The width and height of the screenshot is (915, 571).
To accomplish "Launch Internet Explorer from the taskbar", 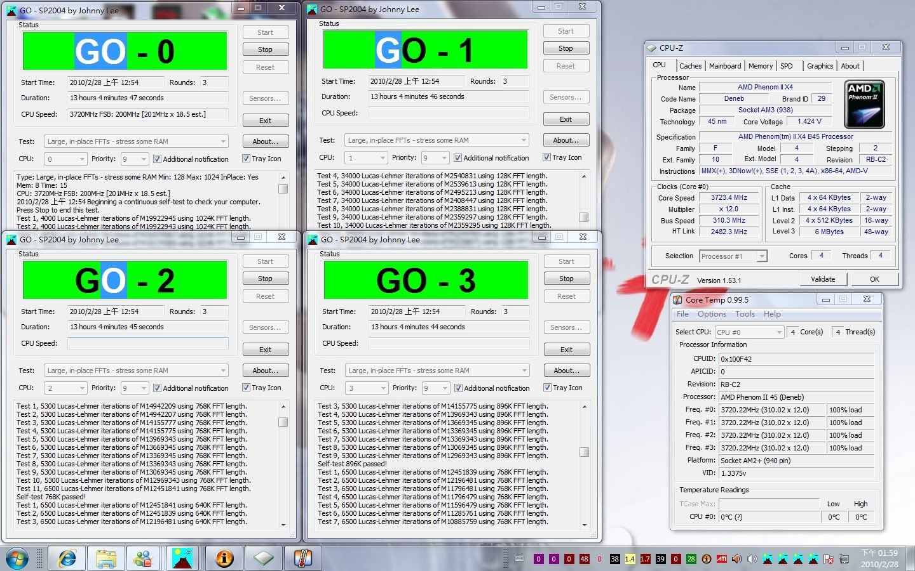I will click(67, 558).
